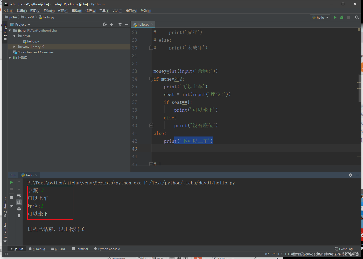Viewport: 363px width, 259px height.
Task: Collapse the day01 folder
Action: [15, 36]
